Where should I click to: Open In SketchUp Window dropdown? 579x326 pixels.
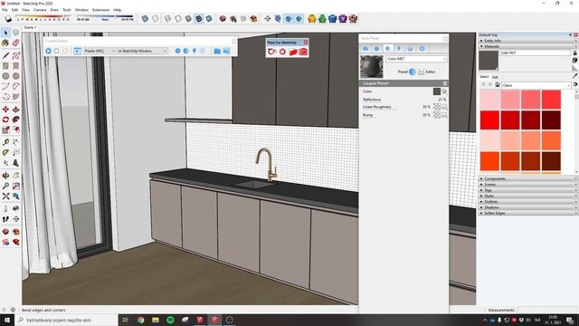coord(142,51)
